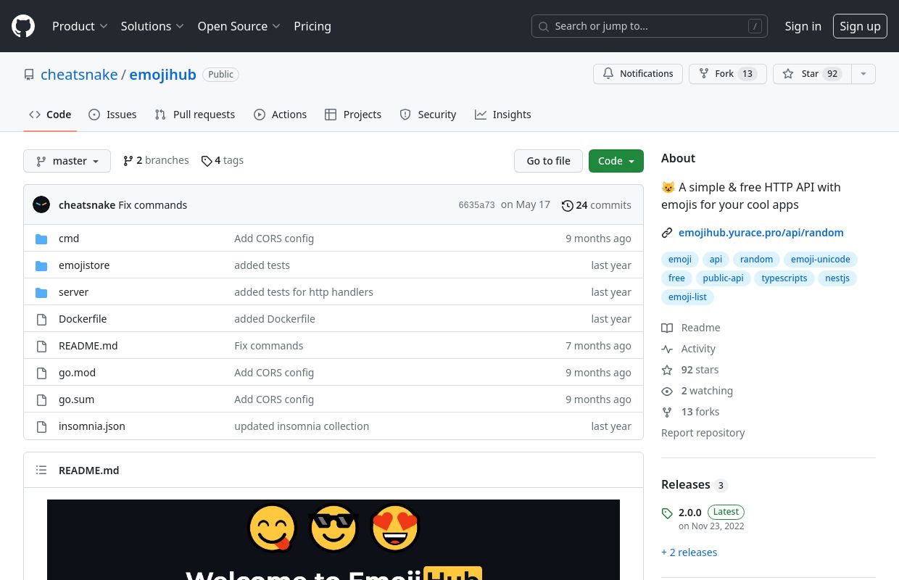Click the typescripts topic tag
Image resolution: width=899 pixels, height=580 pixels.
[x=784, y=278]
